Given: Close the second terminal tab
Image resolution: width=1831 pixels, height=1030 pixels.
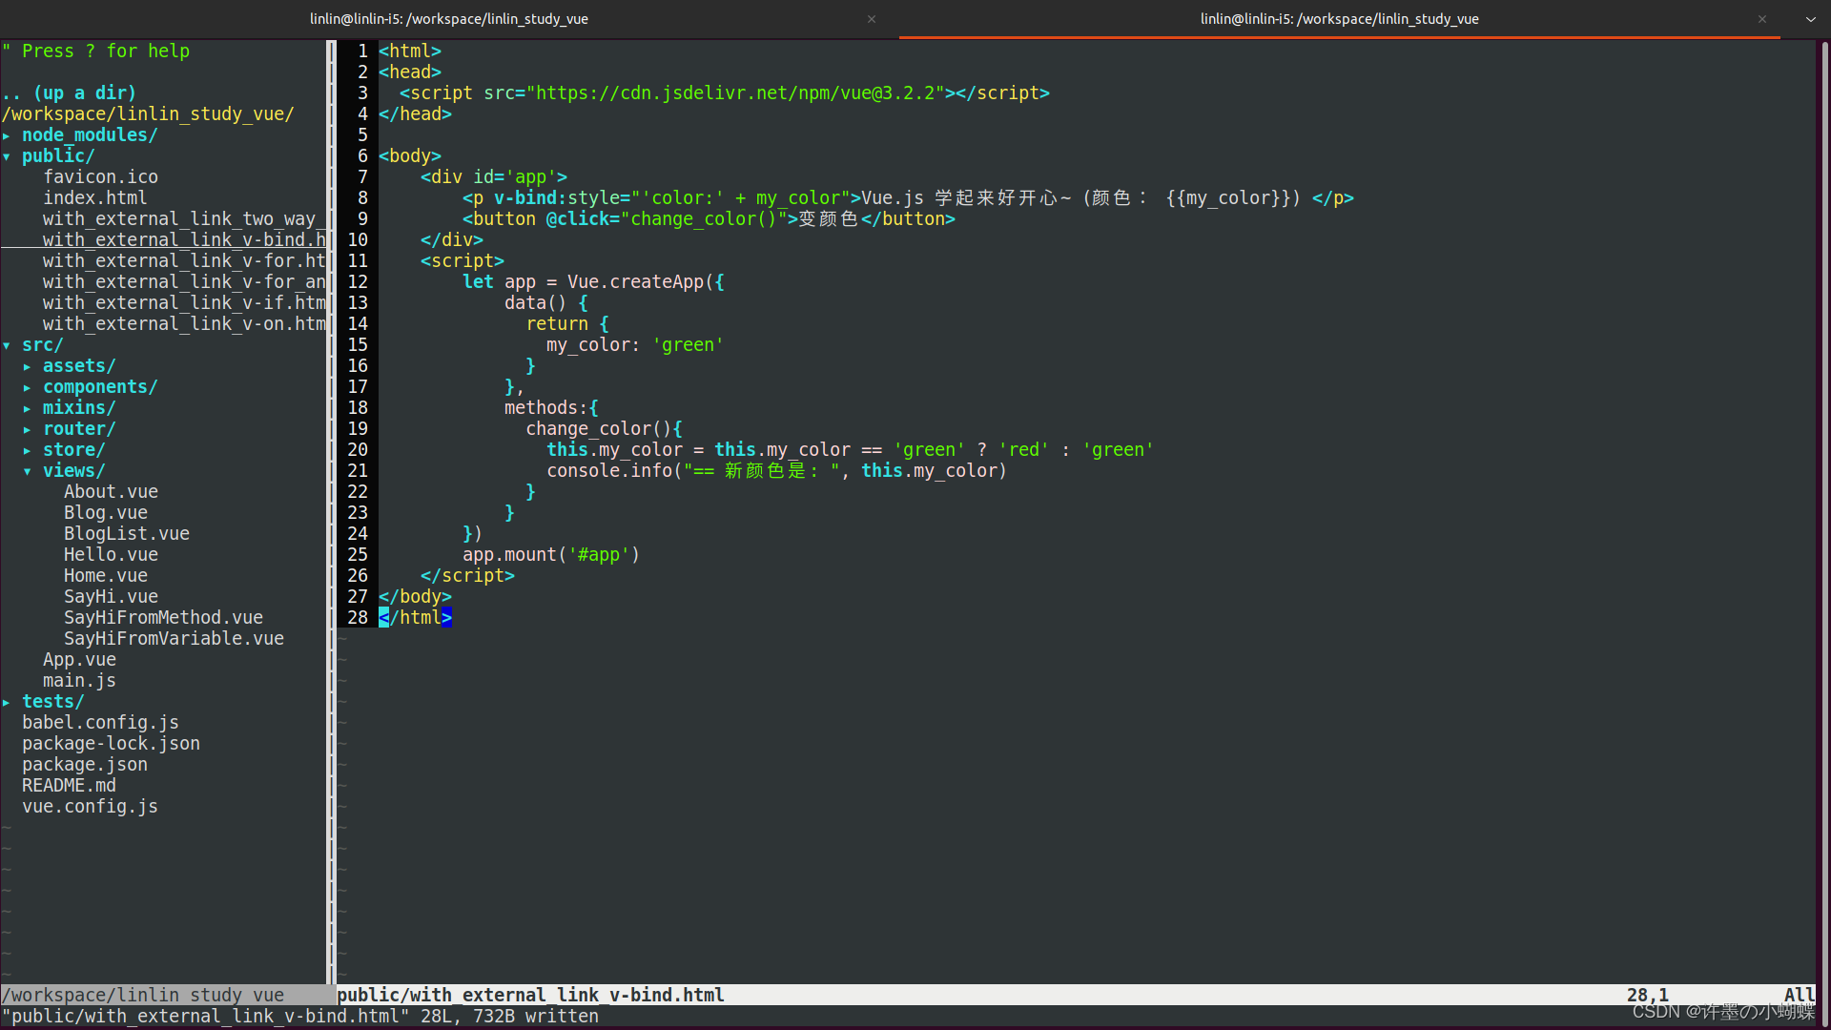Looking at the screenshot, I should [1761, 19].
